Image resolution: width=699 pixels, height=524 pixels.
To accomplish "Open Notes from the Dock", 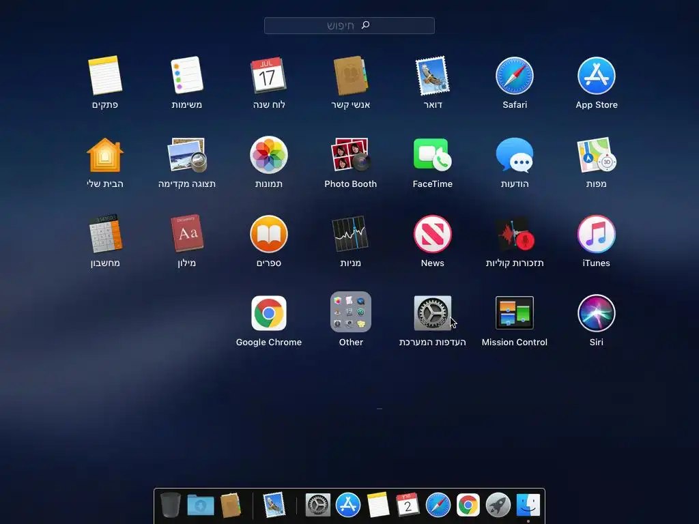I will click(x=378, y=505).
